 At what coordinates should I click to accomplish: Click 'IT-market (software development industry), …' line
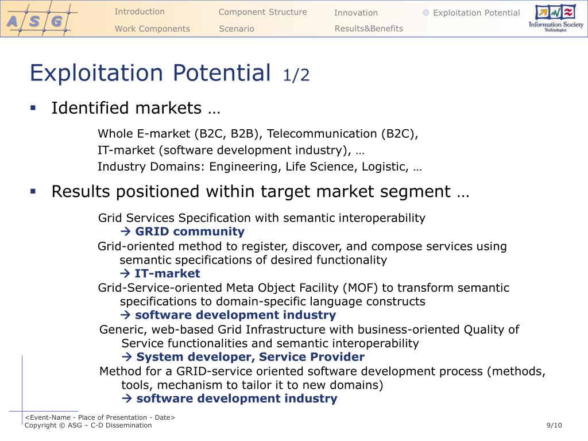[x=231, y=150]
